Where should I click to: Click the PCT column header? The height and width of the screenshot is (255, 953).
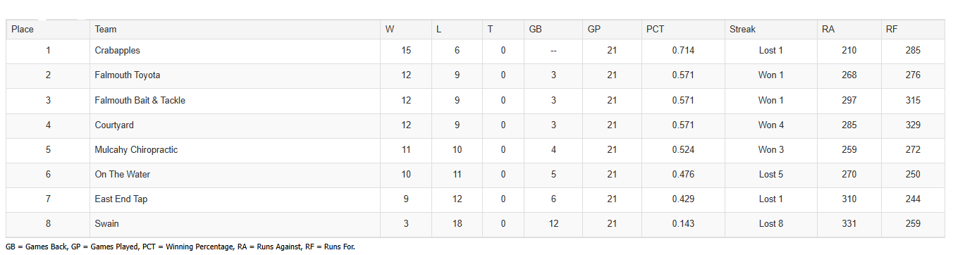coord(655,30)
